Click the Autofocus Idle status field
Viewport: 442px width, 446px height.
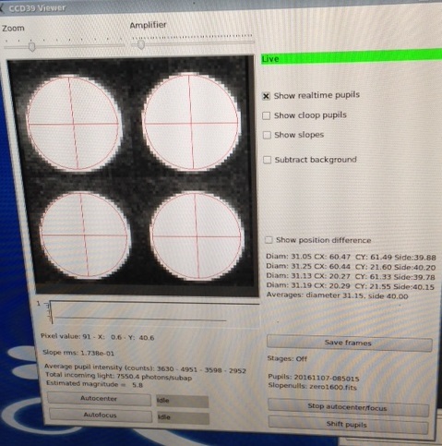pyautogui.click(x=184, y=417)
